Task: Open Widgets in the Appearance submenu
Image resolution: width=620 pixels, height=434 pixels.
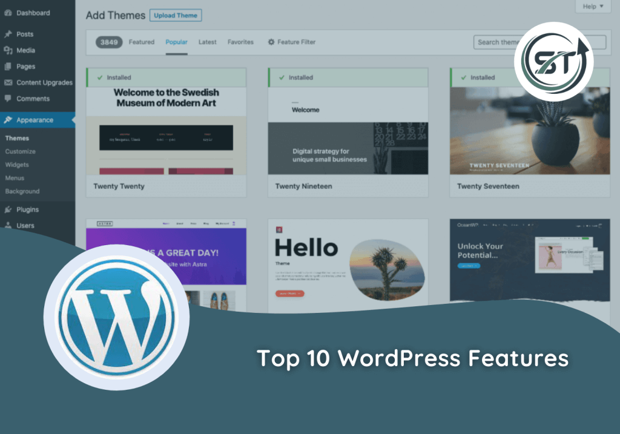Action: pos(17,165)
